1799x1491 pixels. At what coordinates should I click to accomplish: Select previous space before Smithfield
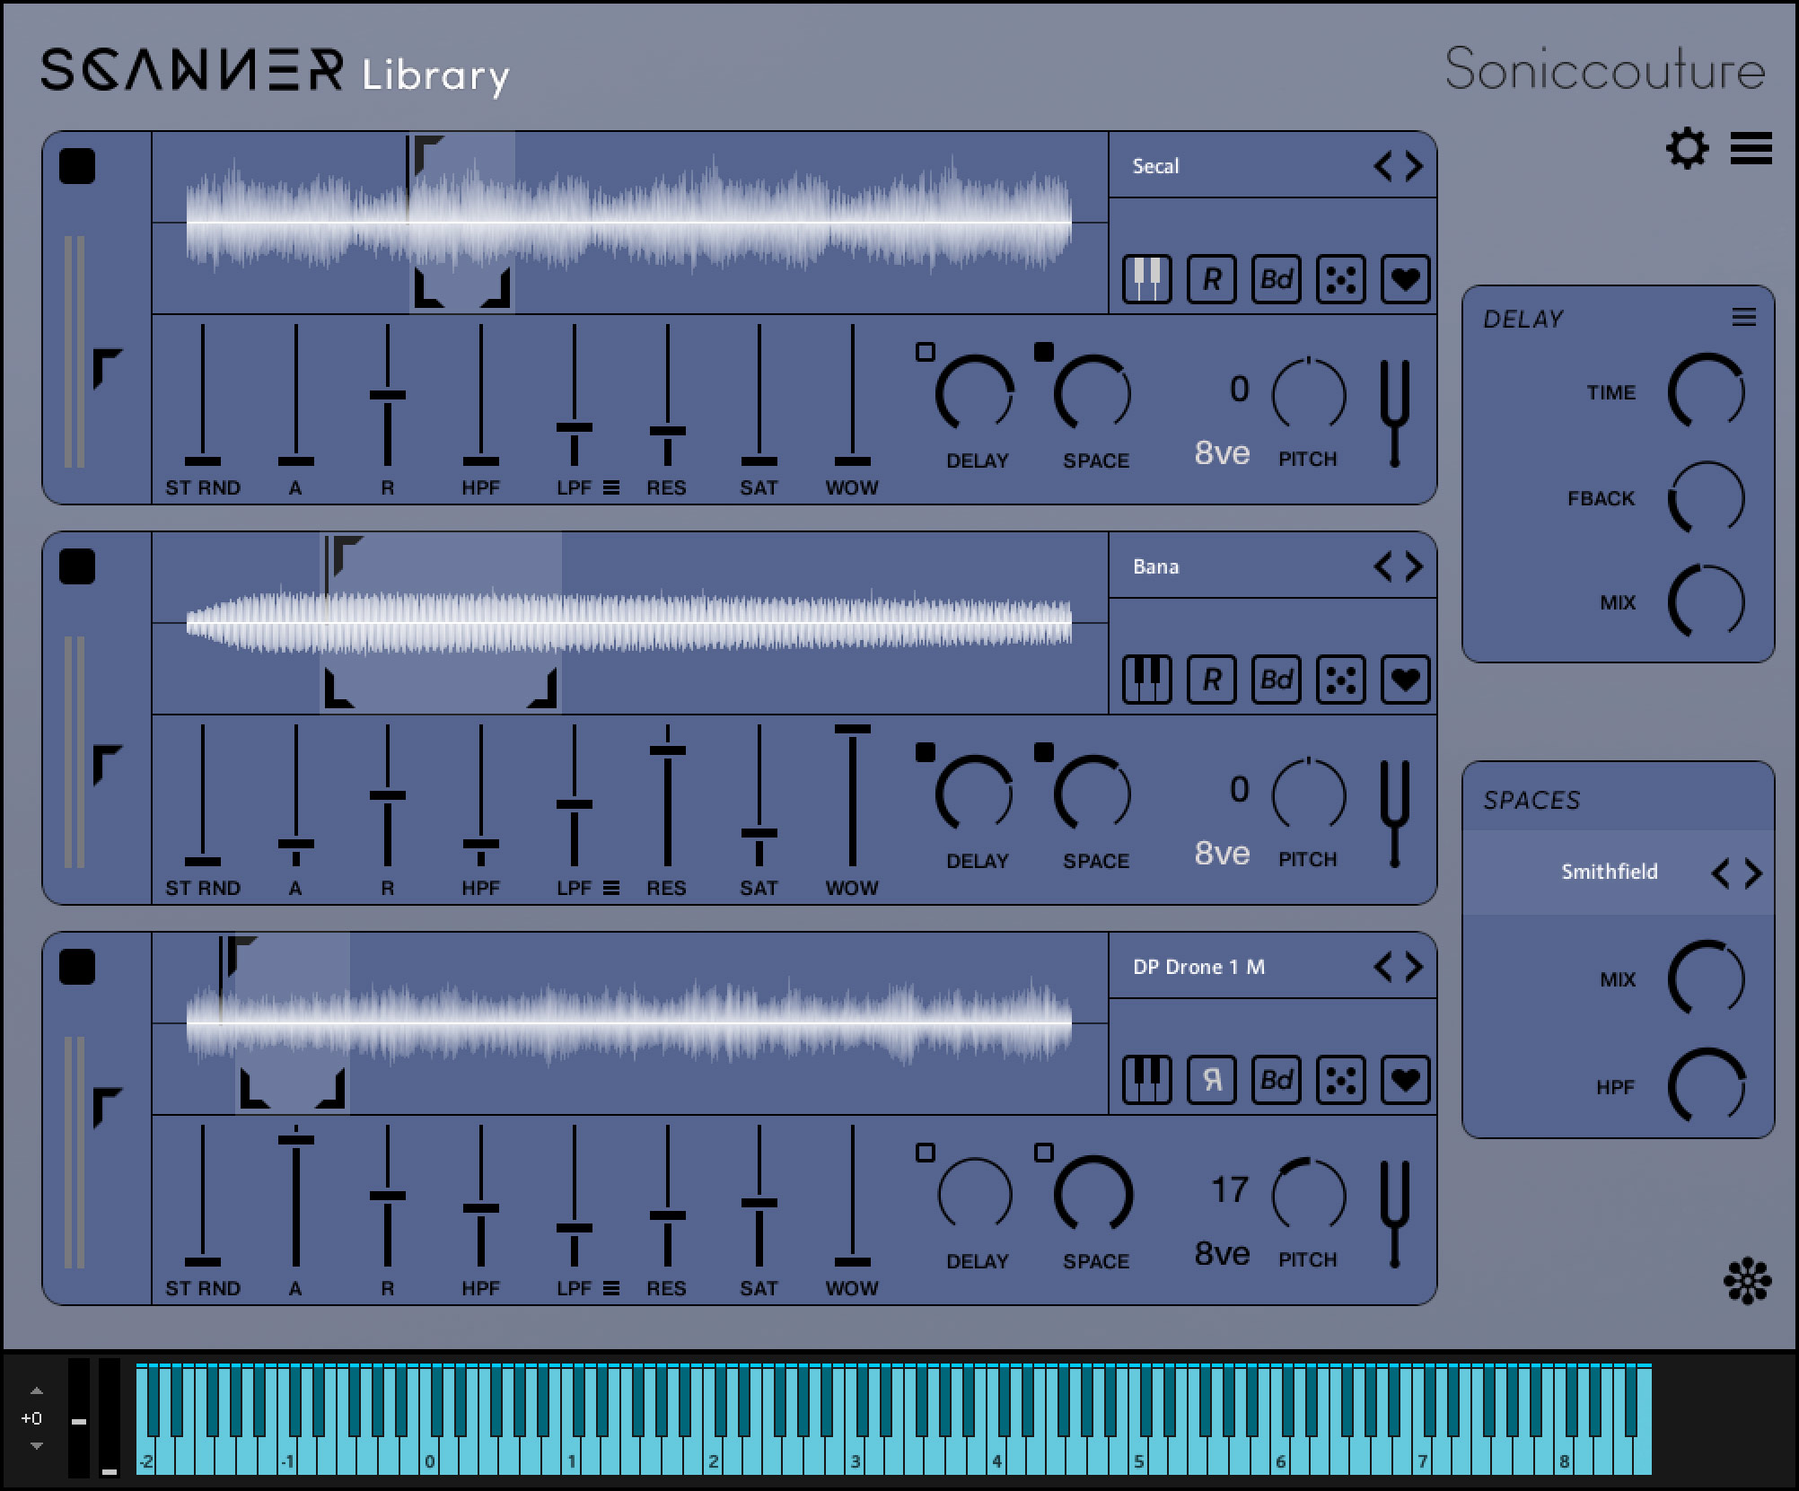coord(1721,873)
